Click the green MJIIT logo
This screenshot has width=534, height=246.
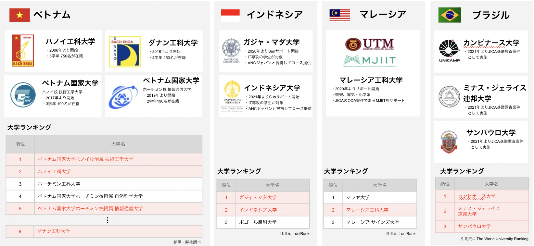[370, 61]
